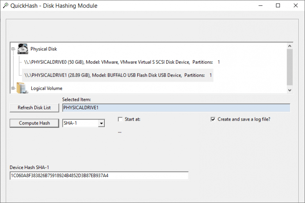305x203 pixels.
Task: Close the QuickHash Disk Hashing Module window
Action: [x=296, y=5]
